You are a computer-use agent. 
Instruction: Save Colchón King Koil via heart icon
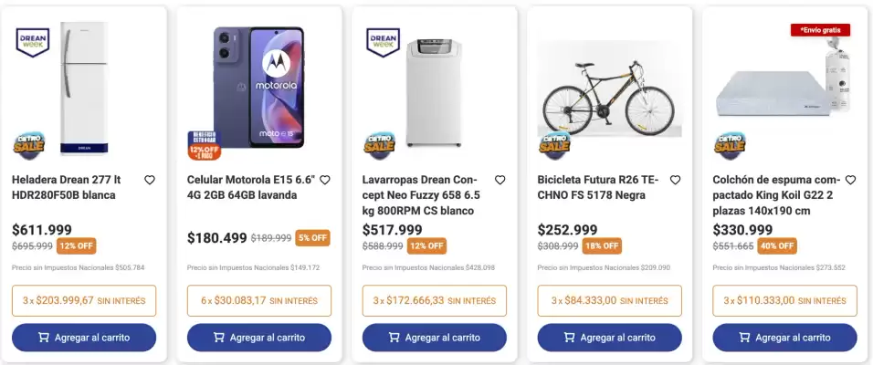click(x=850, y=181)
